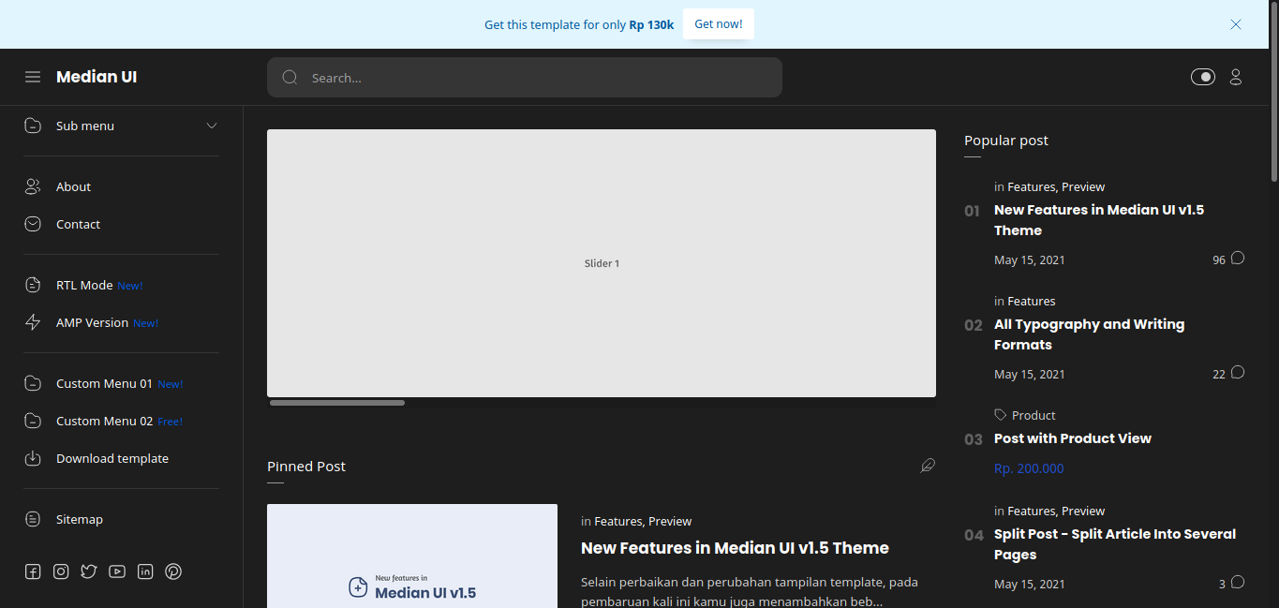Click the Get now! button
This screenshot has width=1279, height=608.
pos(718,24)
